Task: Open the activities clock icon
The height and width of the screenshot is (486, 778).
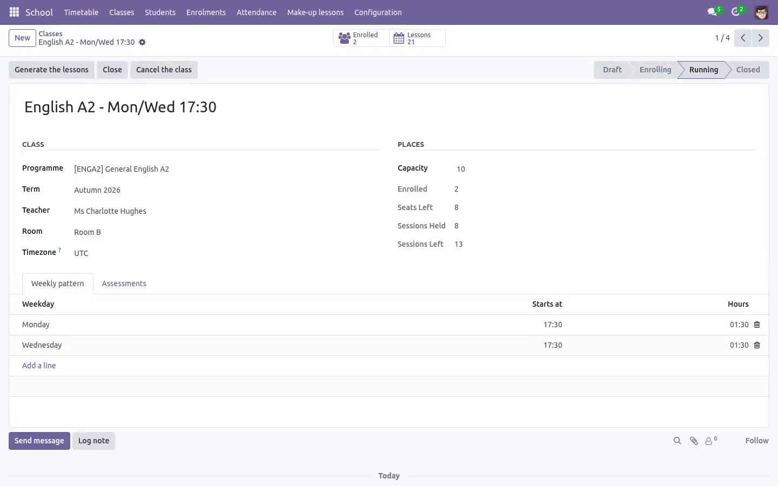Action: pos(737,12)
